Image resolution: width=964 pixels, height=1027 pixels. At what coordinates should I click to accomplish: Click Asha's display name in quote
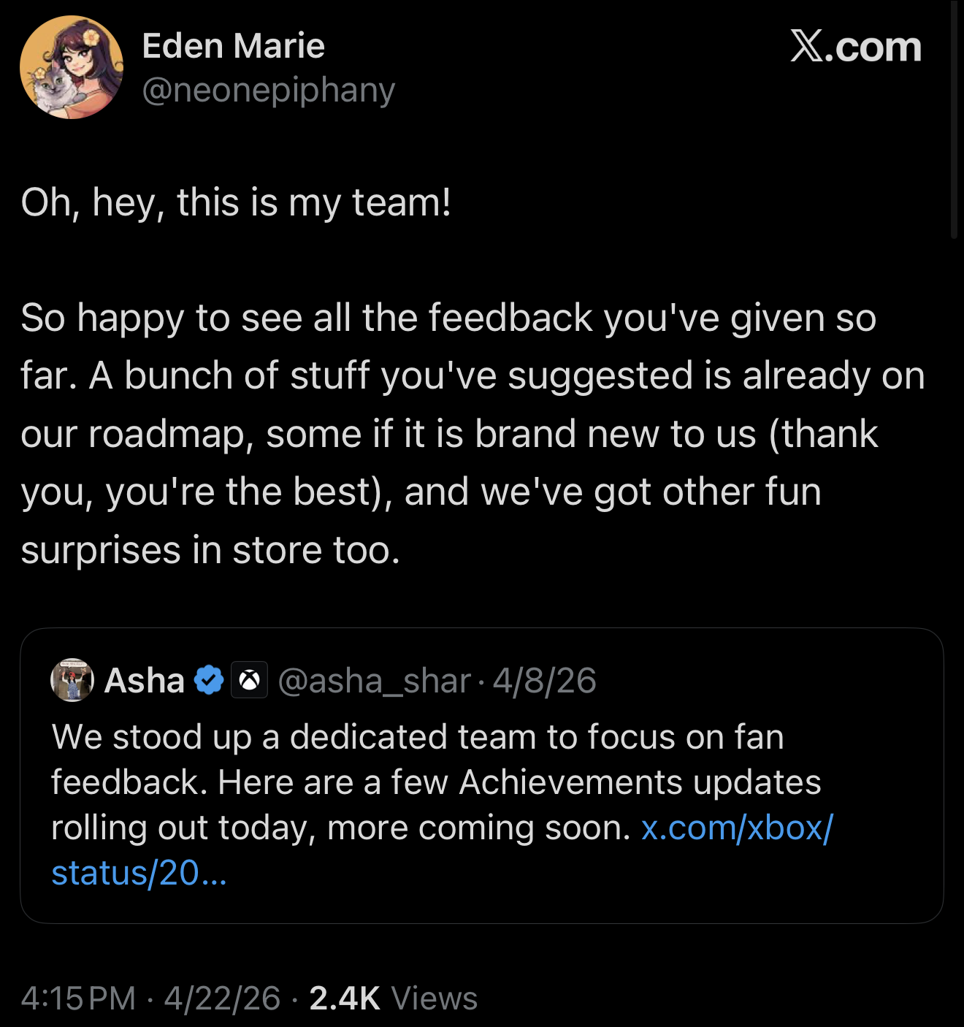[x=145, y=681]
